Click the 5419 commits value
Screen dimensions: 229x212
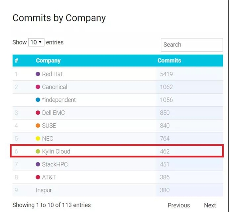[x=166, y=74]
